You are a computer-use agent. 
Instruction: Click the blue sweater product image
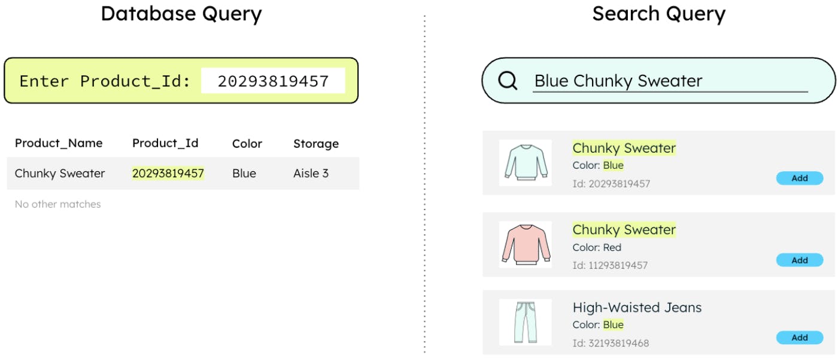click(525, 162)
